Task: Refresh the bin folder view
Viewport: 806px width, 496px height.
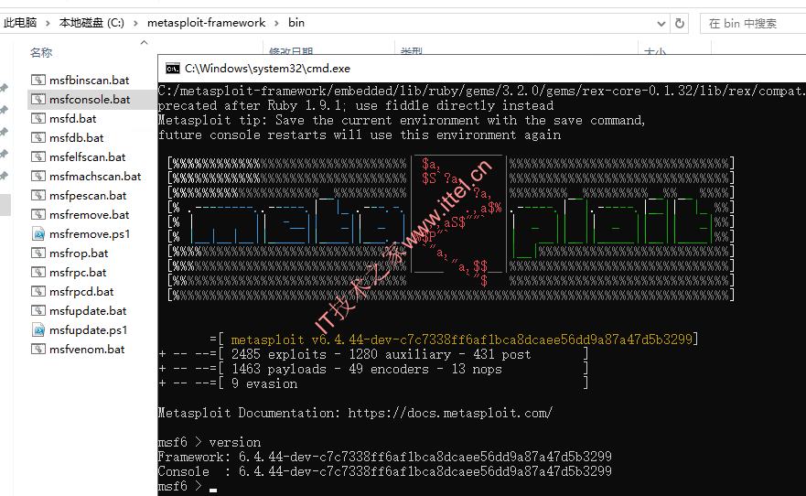Action: point(680,23)
